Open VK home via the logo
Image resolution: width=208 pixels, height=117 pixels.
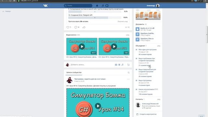(x=45, y=6)
